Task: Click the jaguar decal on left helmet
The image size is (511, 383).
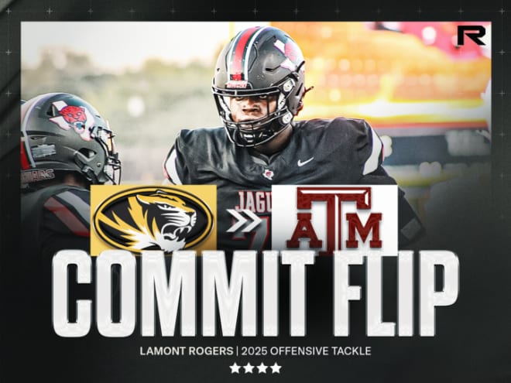Action: pos(70,118)
